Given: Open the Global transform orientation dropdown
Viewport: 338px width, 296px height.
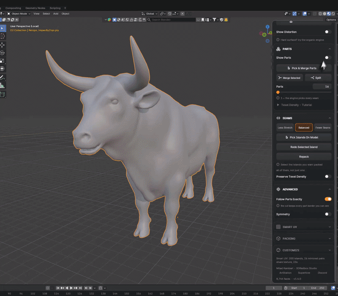Looking at the screenshot, I should click(150, 14).
